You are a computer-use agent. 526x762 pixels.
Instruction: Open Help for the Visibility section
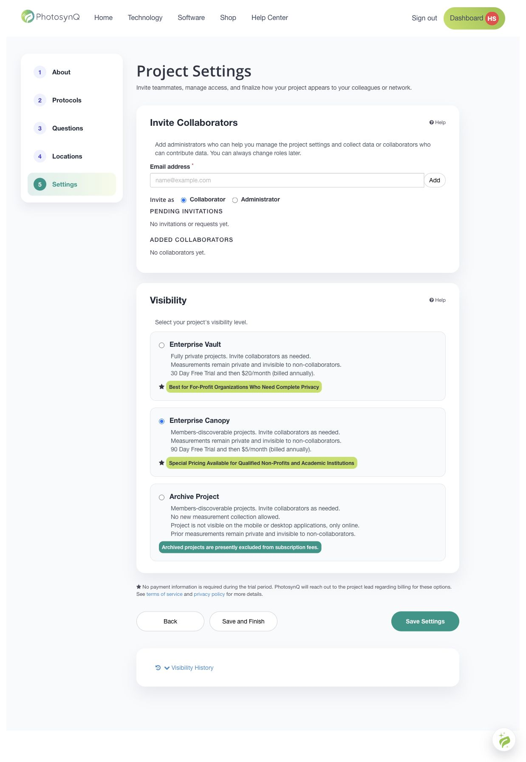click(437, 300)
